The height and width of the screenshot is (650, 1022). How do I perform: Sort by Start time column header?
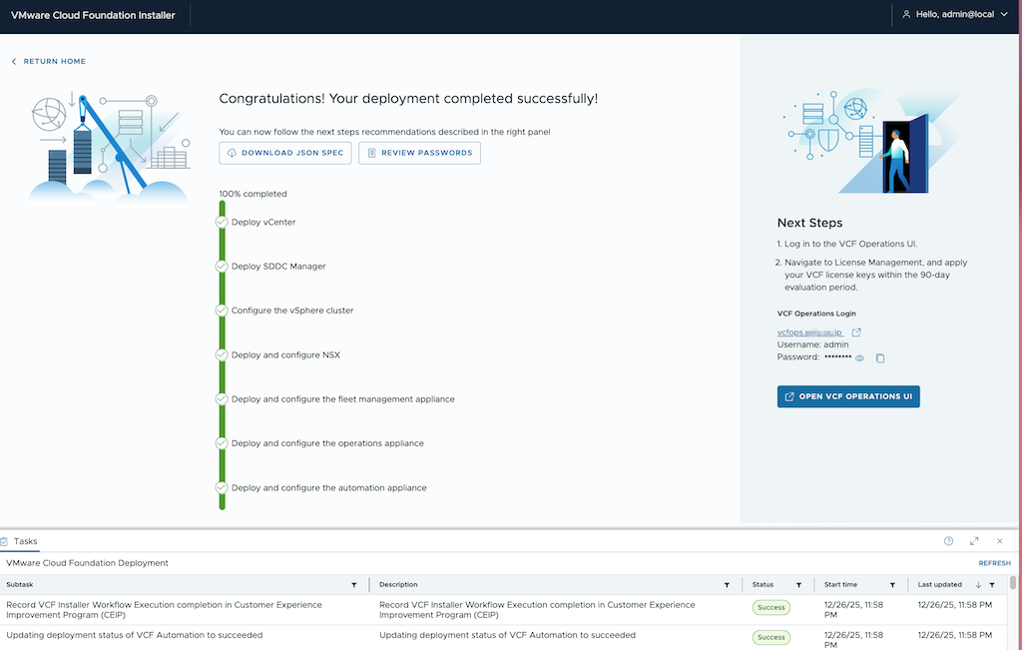coord(840,585)
